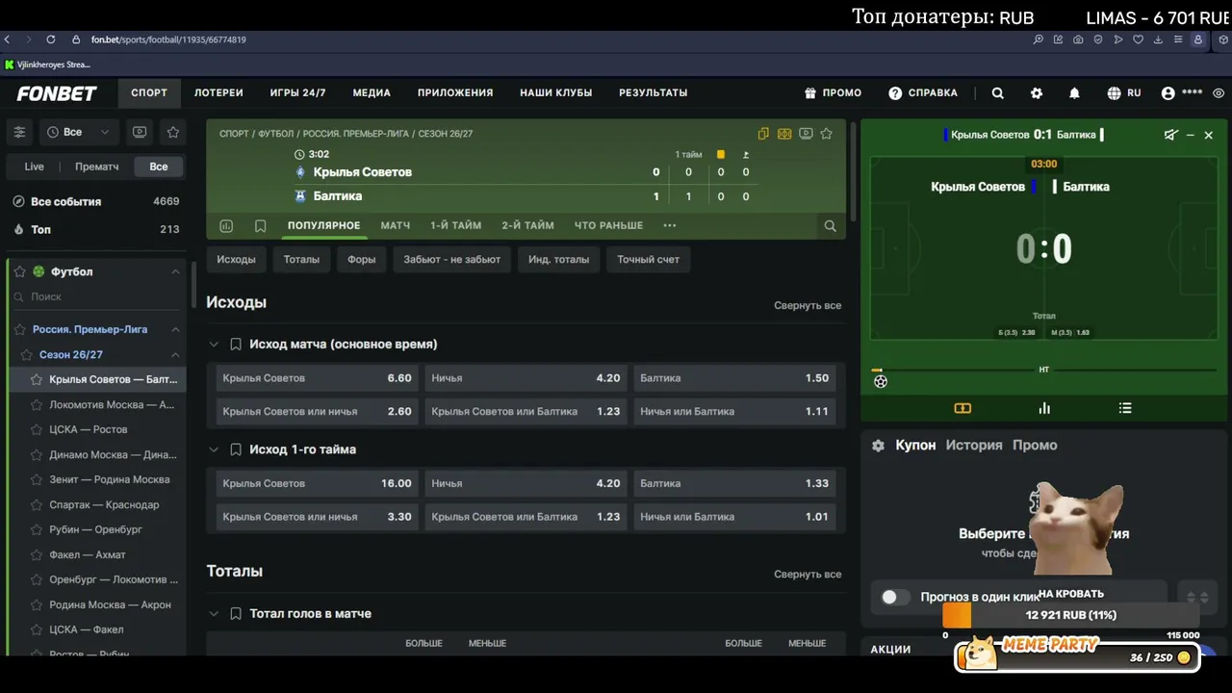Reload the page in the browser
1232x693 pixels.
tap(50, 39)
